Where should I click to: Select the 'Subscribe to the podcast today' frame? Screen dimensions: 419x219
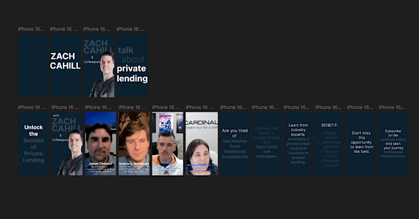393,144
